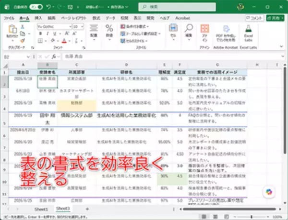This screenshot has height=220, width=288.
Task: Select the Format Painter brush icon
Action: click(x=23, y=41)
